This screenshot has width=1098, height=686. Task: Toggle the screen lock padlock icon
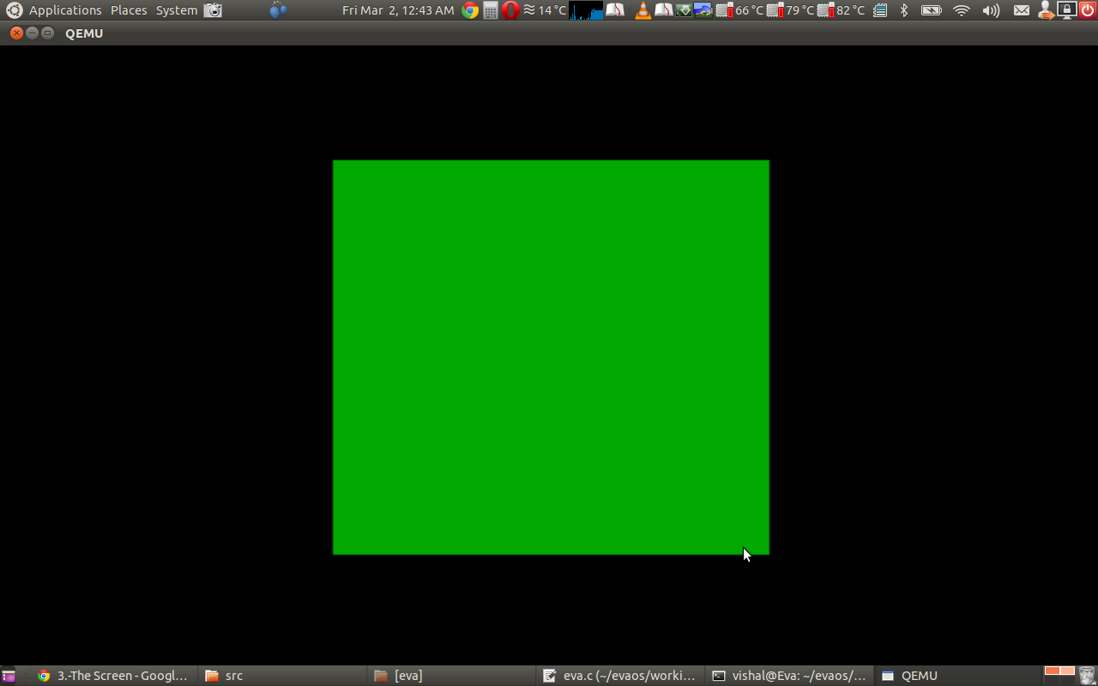(1066, 10)
